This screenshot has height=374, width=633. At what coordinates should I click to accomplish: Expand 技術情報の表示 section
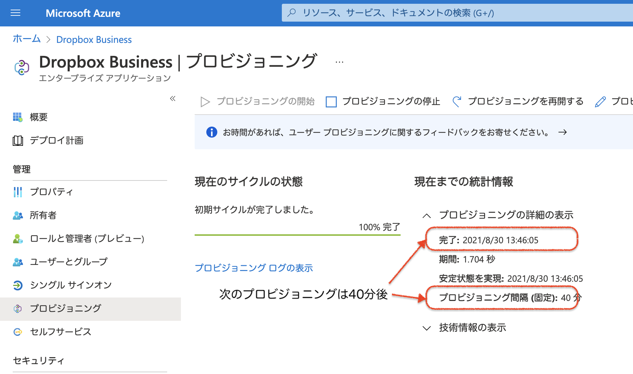point(464,328)
